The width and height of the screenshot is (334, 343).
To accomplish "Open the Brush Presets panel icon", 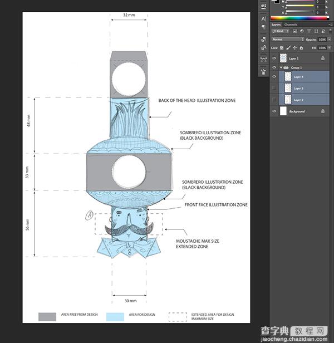I will click(x=263, y=71).
